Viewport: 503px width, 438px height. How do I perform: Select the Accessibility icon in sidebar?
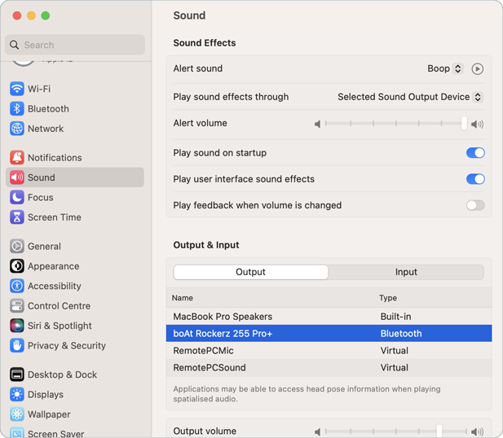coord(17,286)
